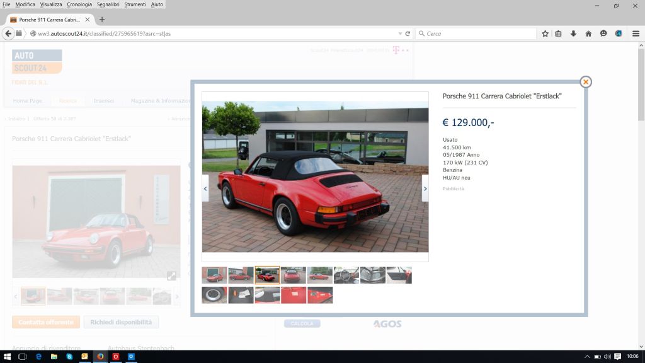Open Magazine & Informazioni navigation tab
Image resolution: width=645 pixels, height=363 pixels.
coord(161,100)
